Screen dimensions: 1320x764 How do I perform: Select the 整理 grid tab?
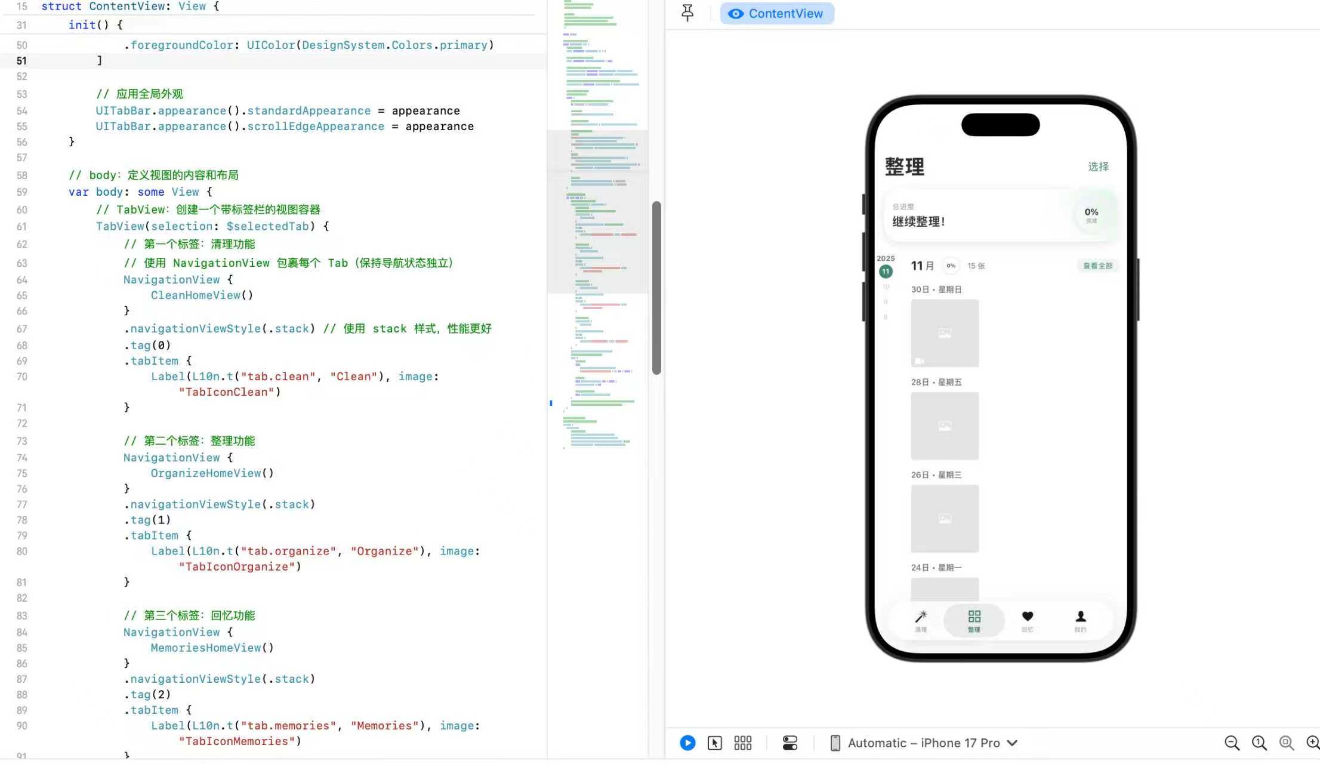974,621
